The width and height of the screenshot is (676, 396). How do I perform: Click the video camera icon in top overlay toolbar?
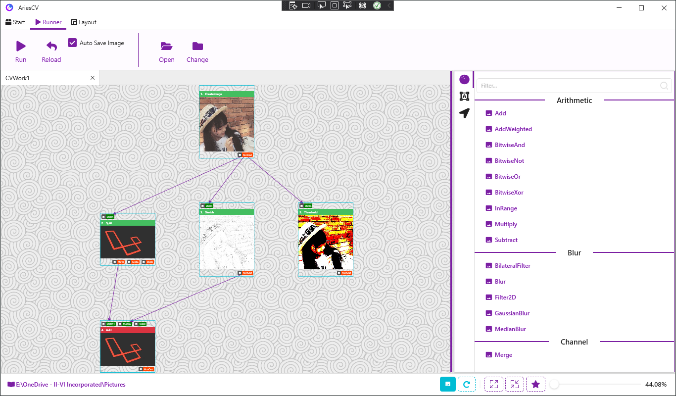(x=306, y=5)
